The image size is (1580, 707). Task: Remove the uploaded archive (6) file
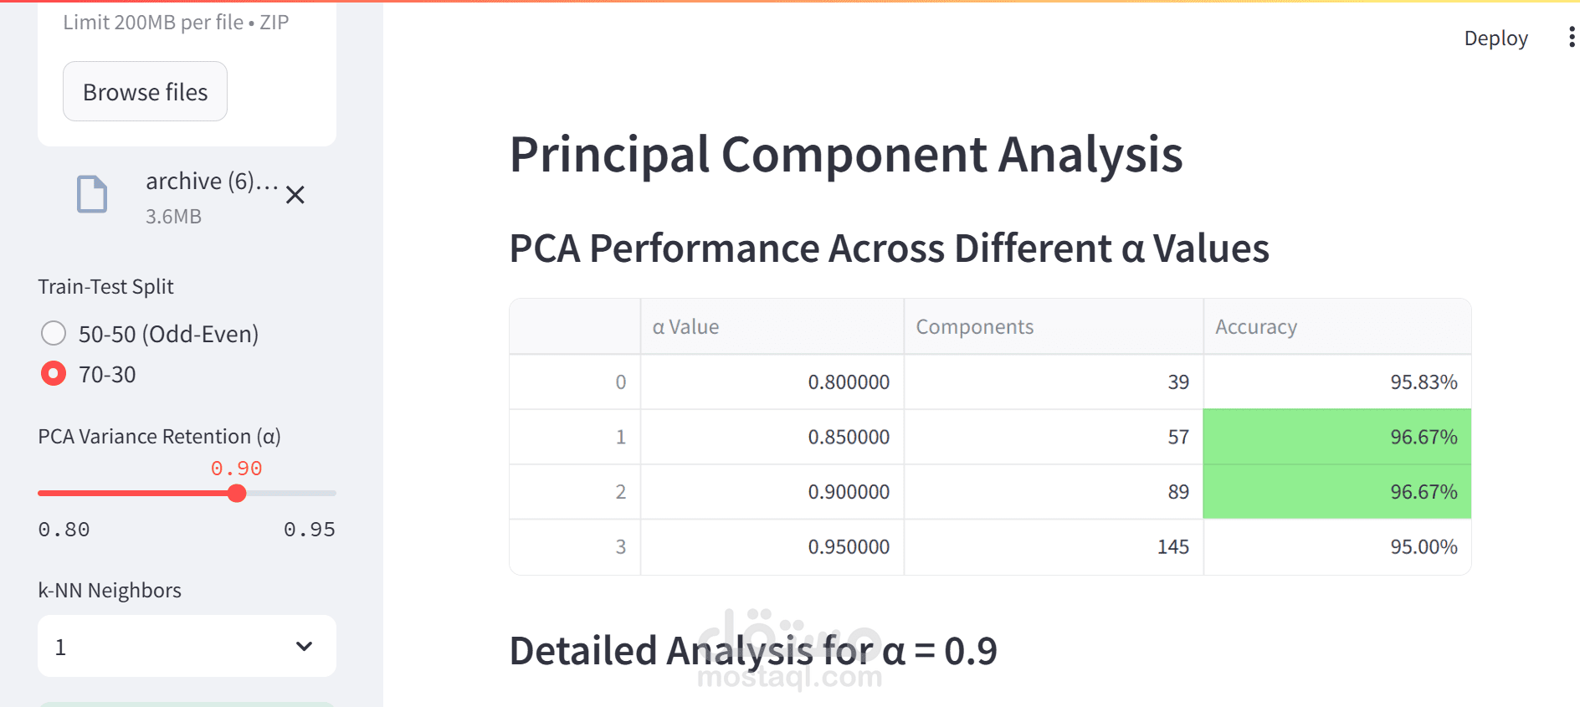click(295, 195)
